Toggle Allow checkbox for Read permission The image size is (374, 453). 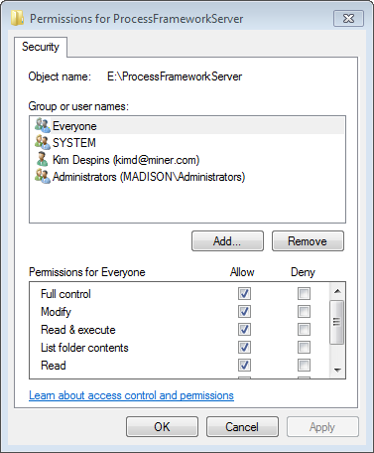pos(244,365)
